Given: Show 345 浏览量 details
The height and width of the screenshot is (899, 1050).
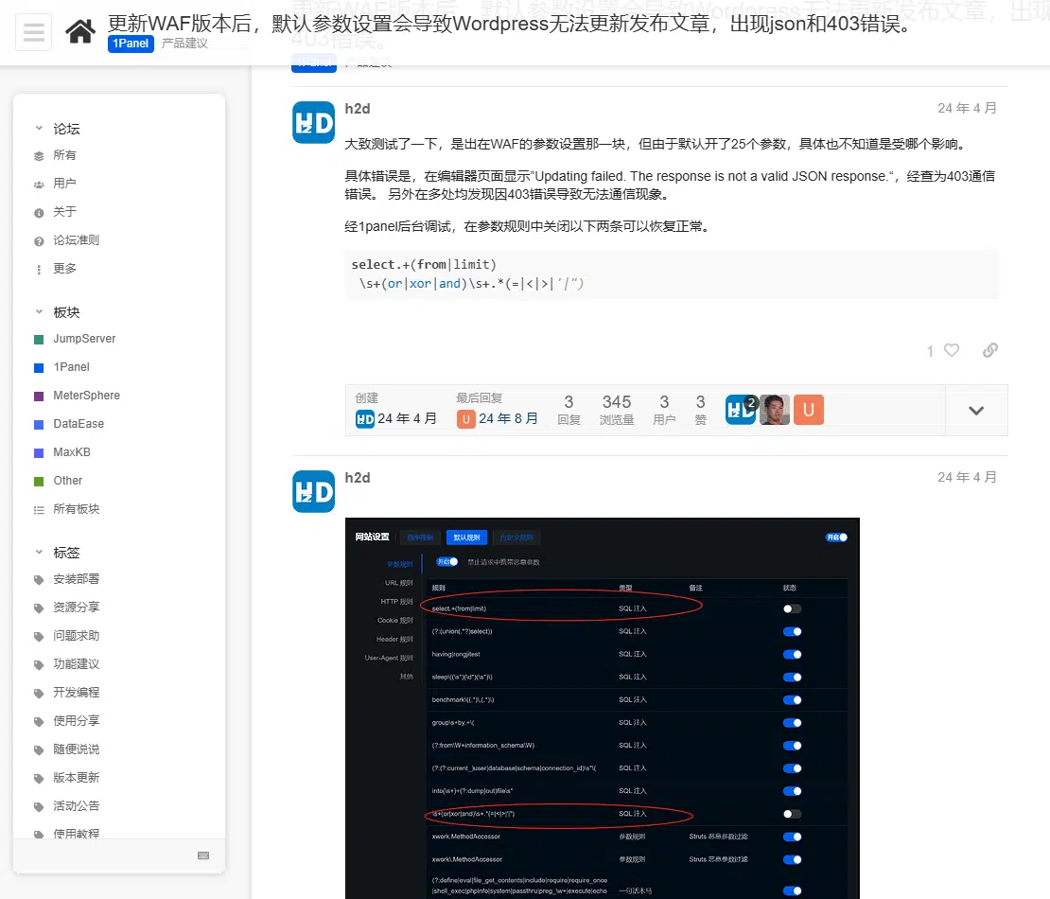Looking at the screenshot, I should pyautogui.click(x=616, y=410).
